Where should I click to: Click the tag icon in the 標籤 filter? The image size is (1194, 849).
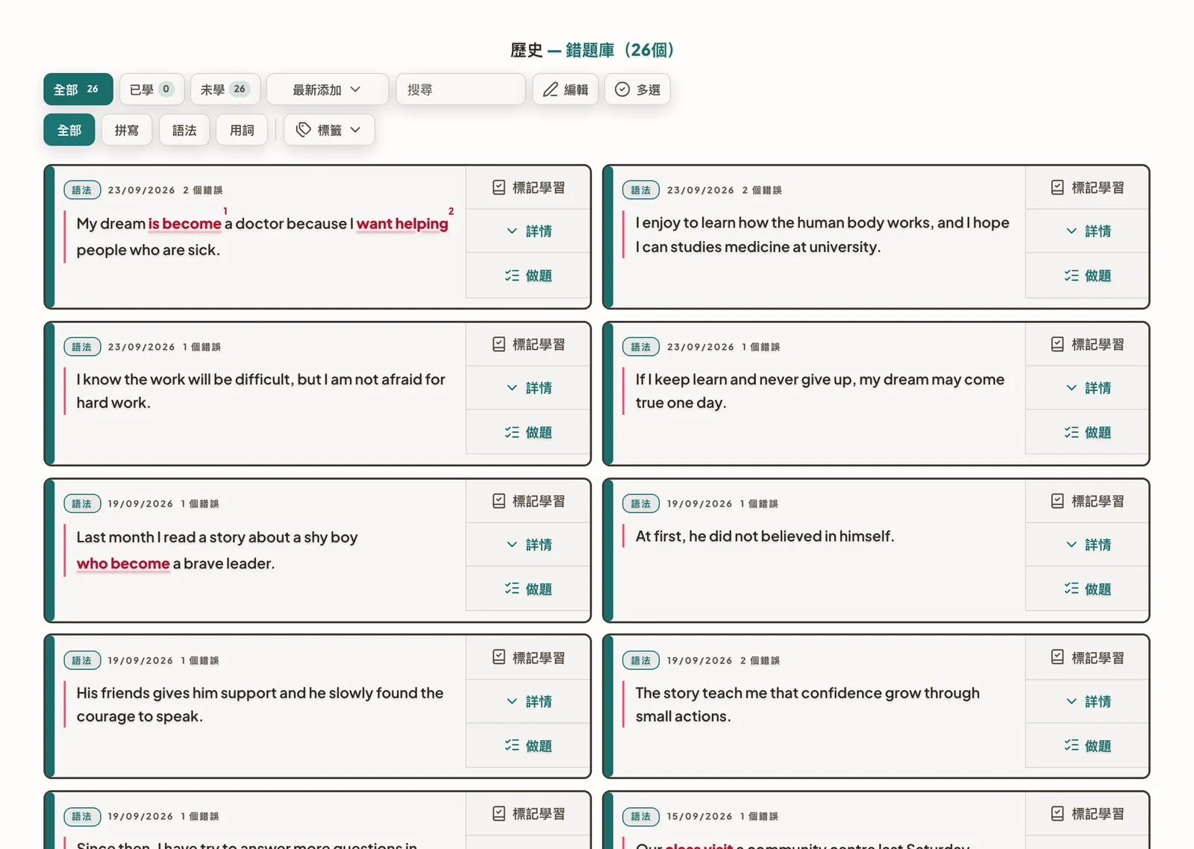tap(303, 130)
